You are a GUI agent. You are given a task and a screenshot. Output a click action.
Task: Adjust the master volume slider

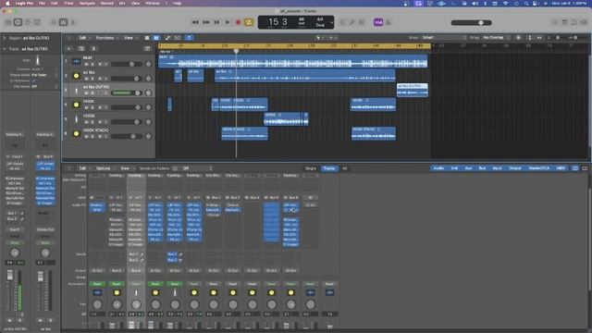coord(471,22)
